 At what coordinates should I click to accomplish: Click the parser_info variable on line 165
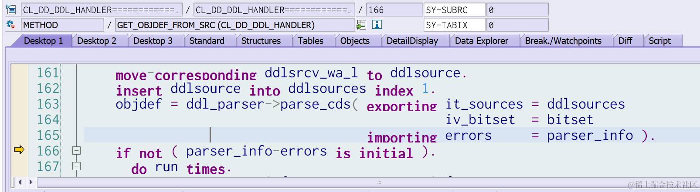(x=590, y=136)
